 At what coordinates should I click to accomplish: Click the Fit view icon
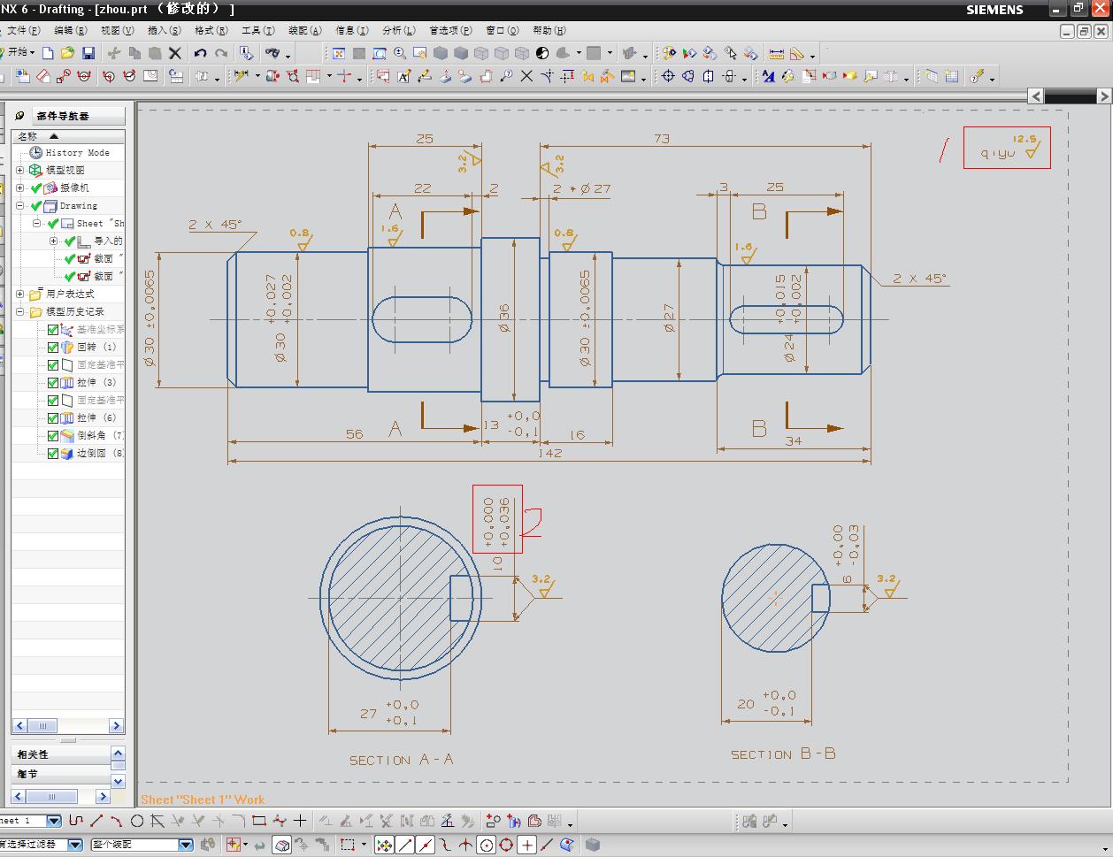point(338,53)
